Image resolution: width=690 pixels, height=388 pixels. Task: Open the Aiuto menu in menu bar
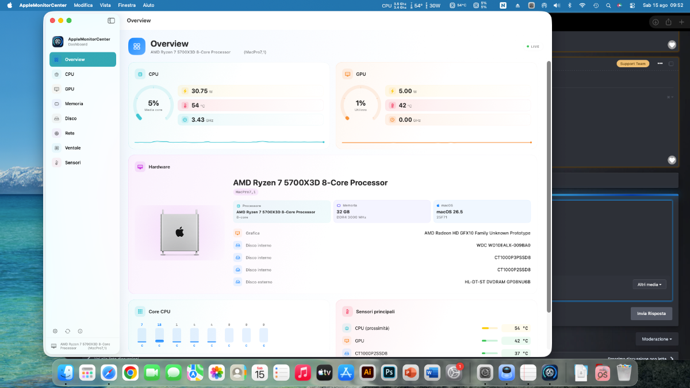tap(148, 5)
